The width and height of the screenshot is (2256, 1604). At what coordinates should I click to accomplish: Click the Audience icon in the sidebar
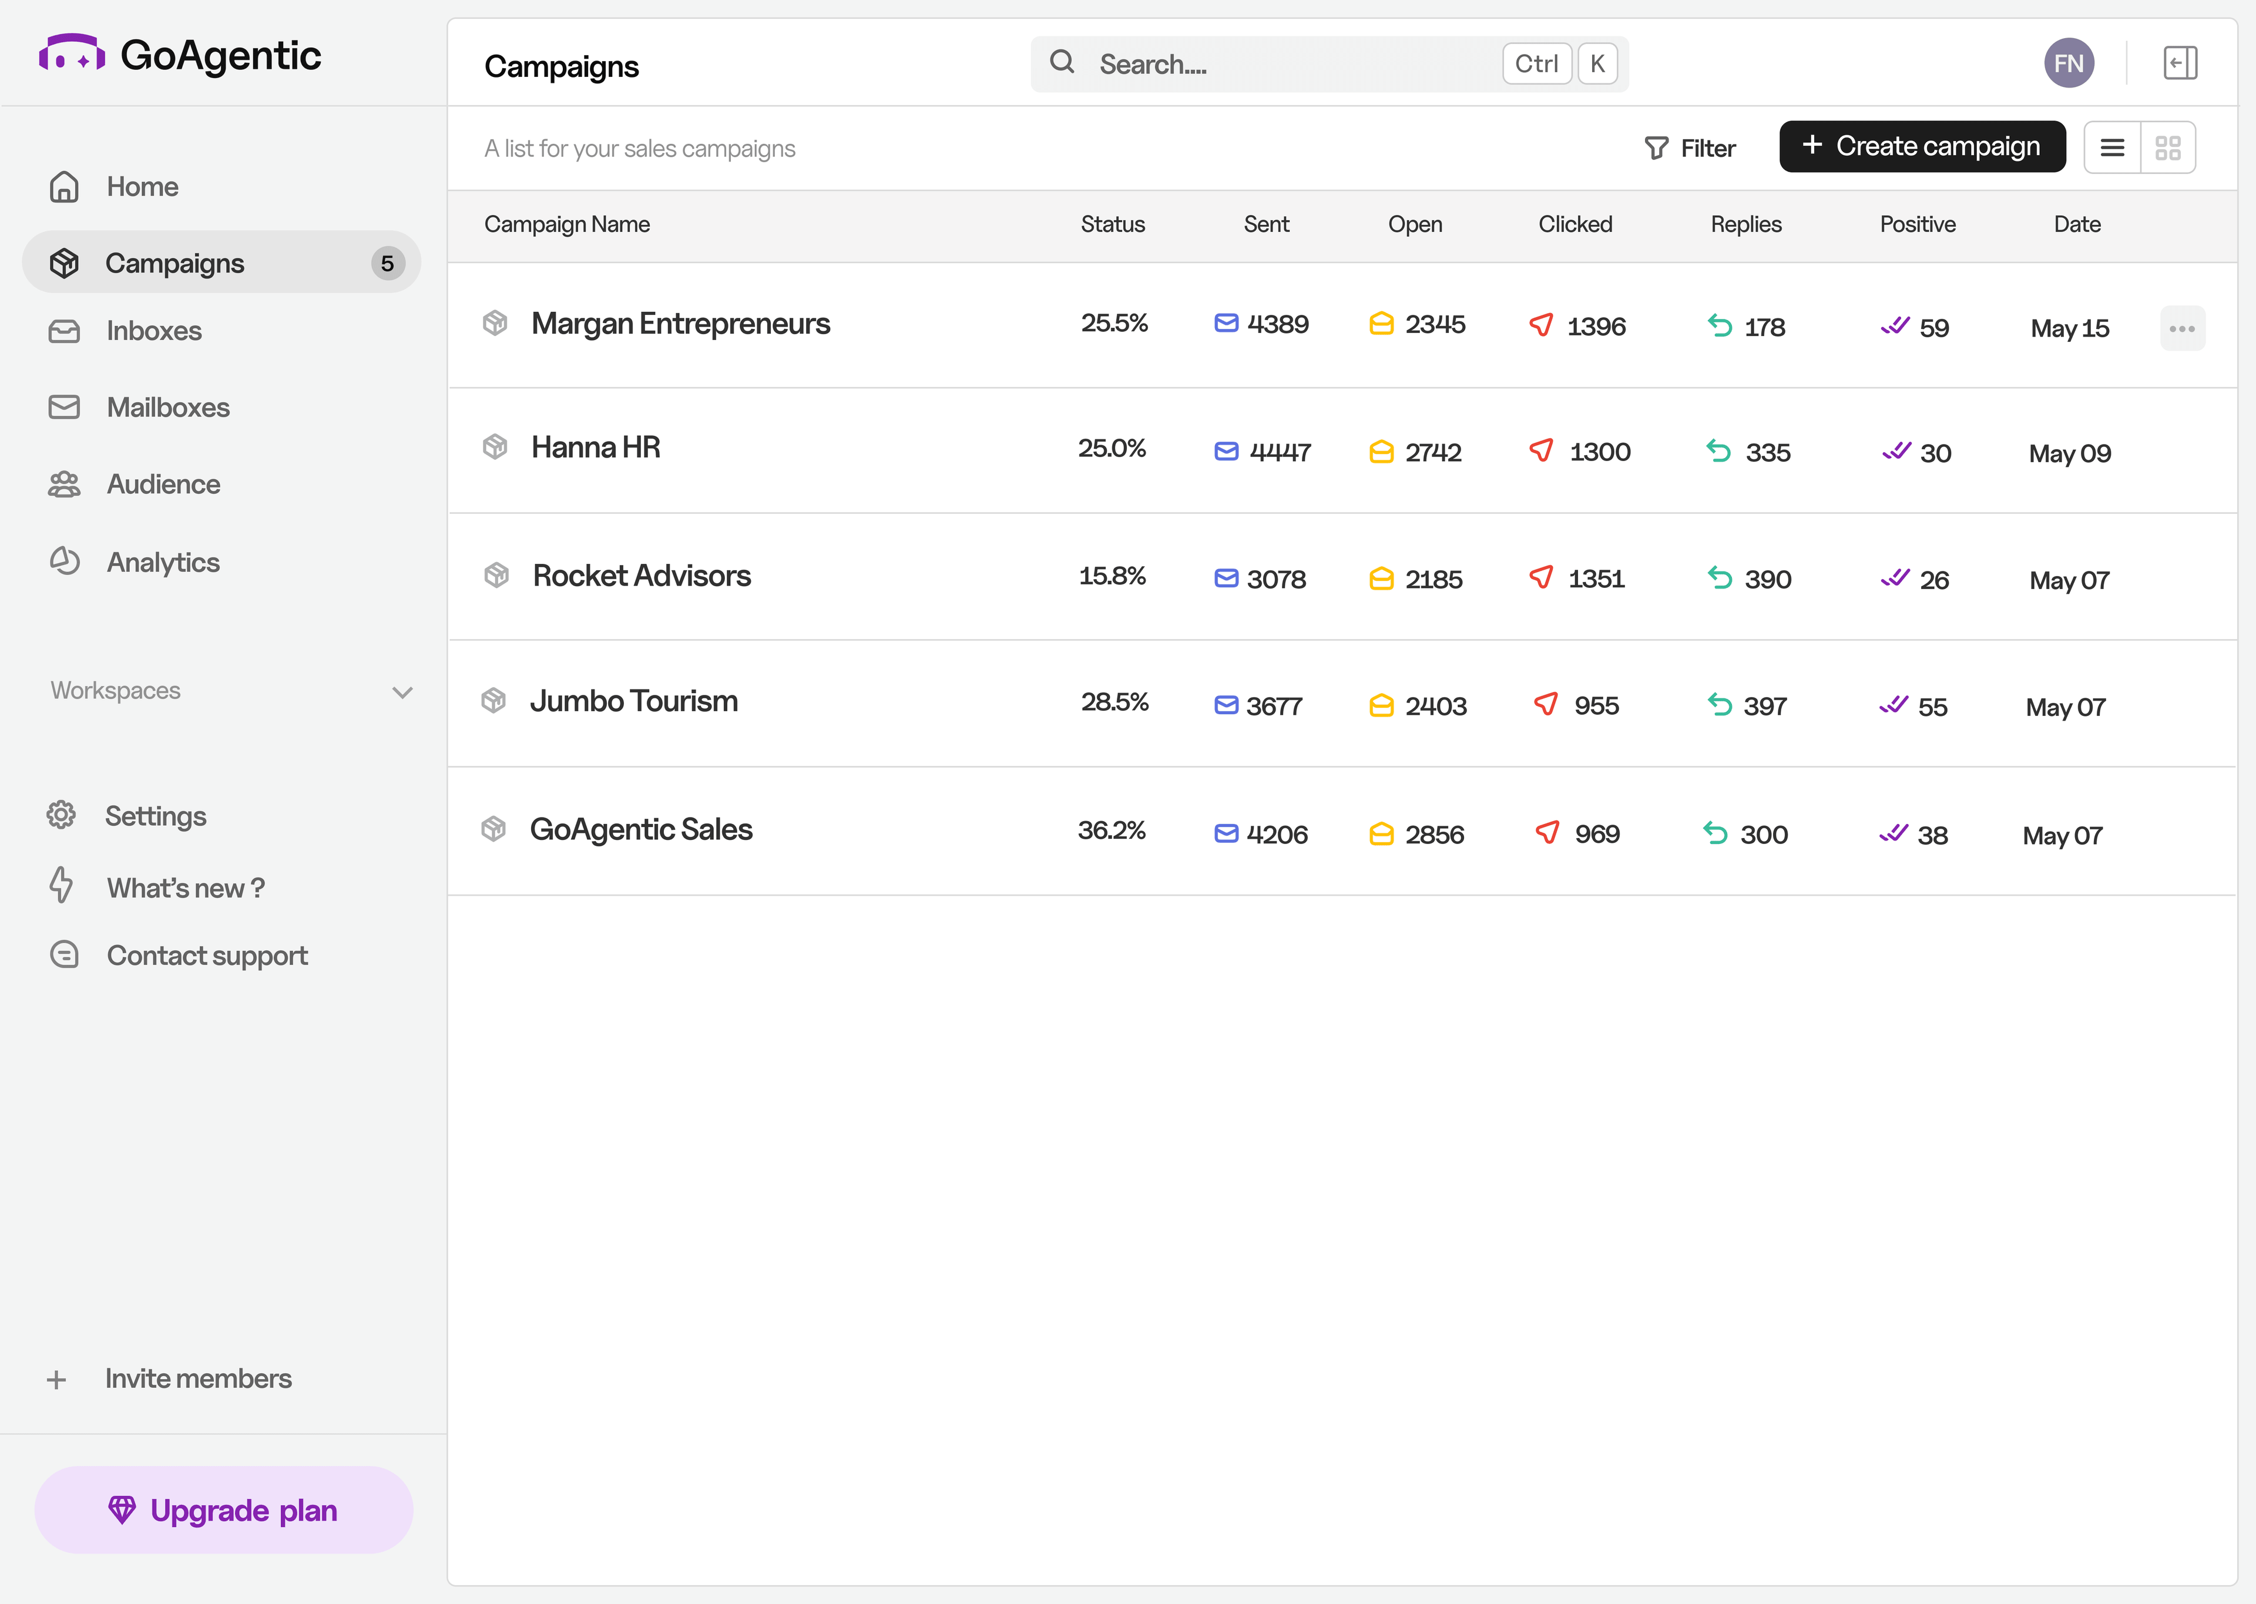coord(63,483)
